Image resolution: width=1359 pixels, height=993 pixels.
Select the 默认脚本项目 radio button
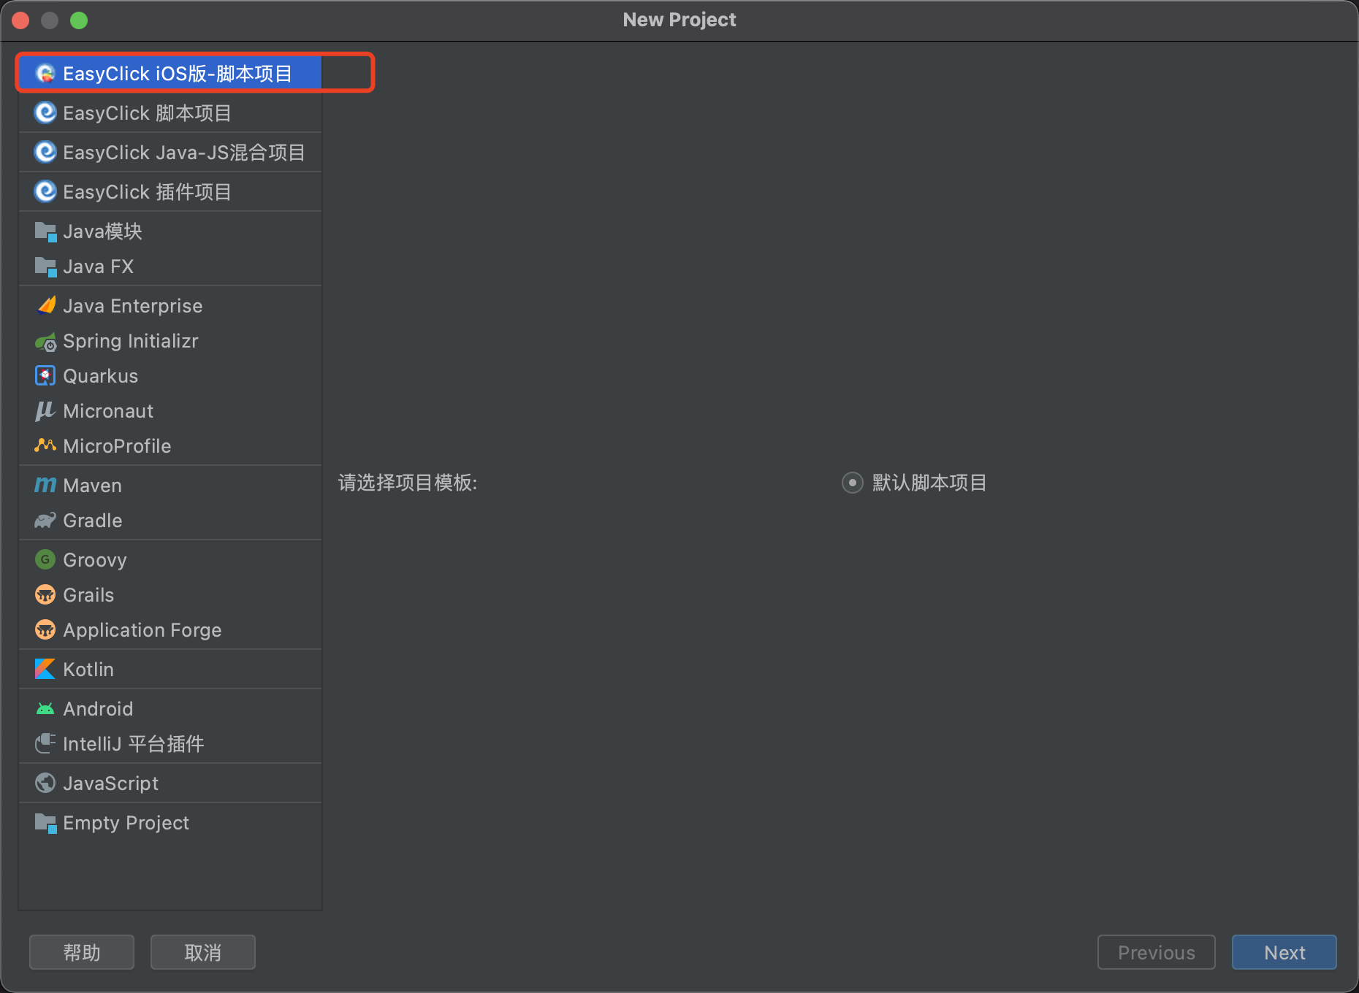(852, 483)
